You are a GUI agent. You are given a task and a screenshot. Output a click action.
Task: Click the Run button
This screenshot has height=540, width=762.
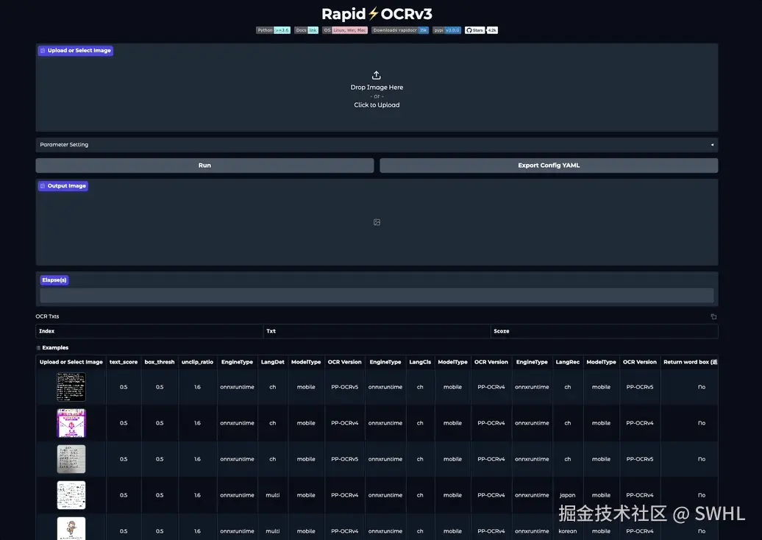click(x=204, y=166)
